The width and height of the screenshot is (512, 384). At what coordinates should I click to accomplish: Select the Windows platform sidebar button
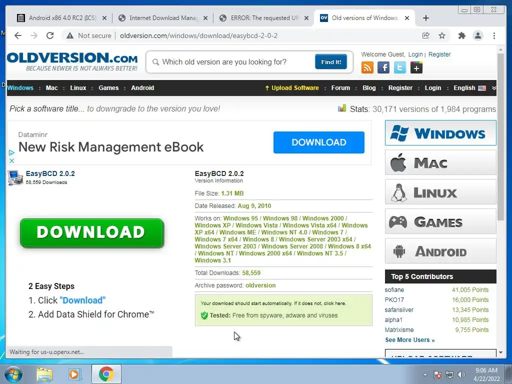click(440, 133)
